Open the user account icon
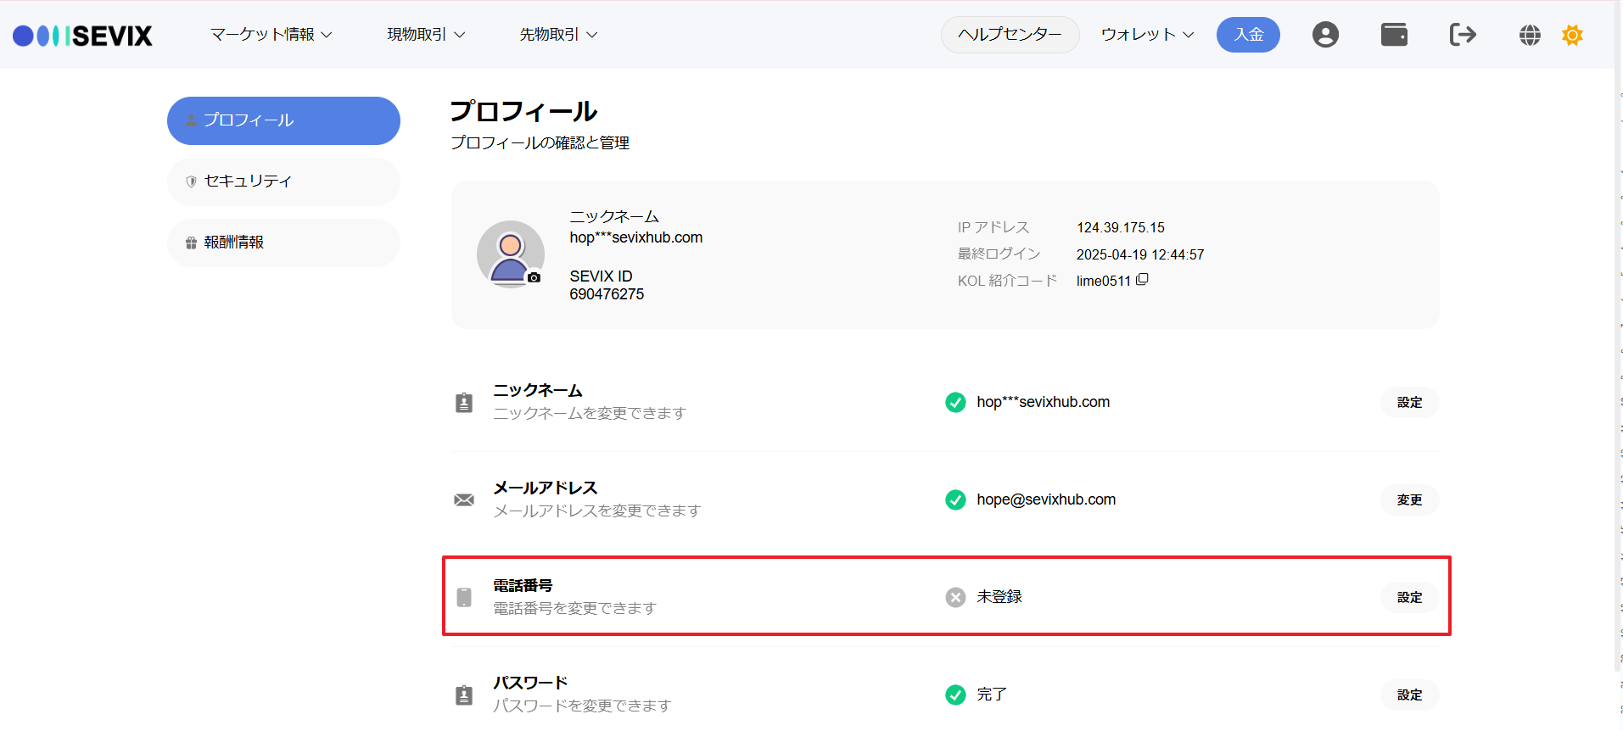This screenshot has height=731, width=1623. coord(1325,35)
